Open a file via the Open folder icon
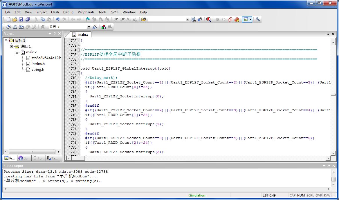The height and width of the screenshot is (200, 339). [x=15, y=19]
